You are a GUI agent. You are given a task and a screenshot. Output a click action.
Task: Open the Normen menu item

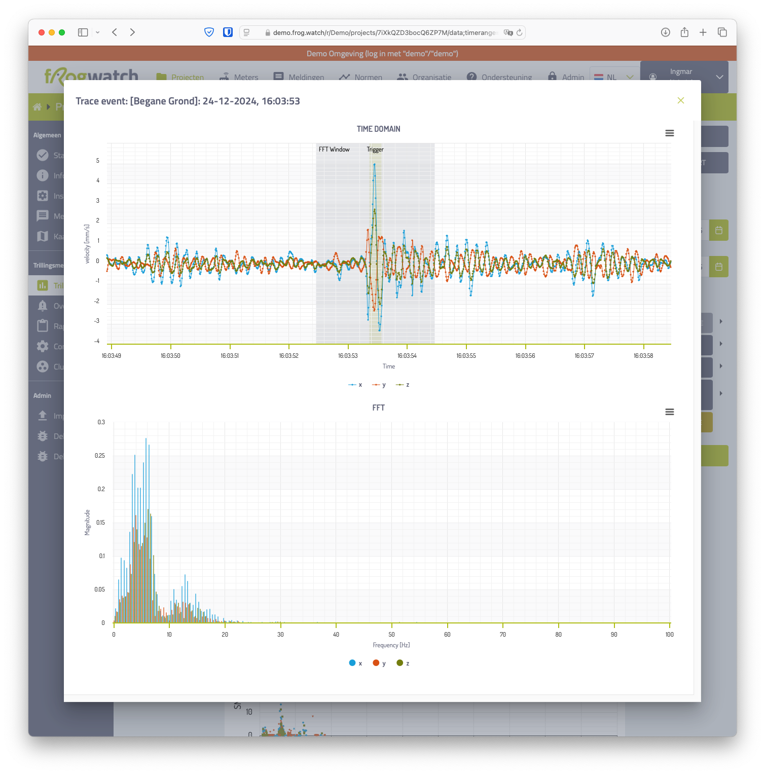[x=360, y=77]
